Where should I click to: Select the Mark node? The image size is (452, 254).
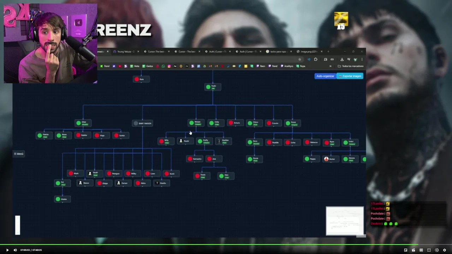(x=75, y=173)
